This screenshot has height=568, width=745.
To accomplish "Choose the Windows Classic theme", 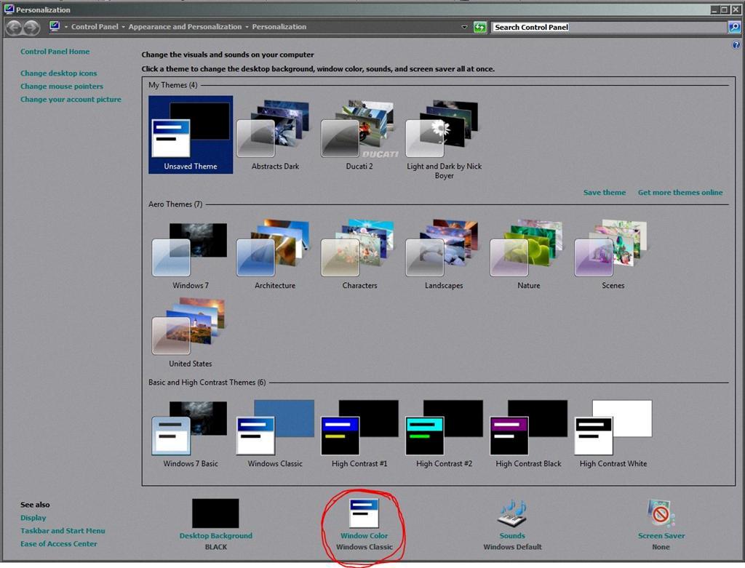I will pyautogui.click(x=275, y=428).
